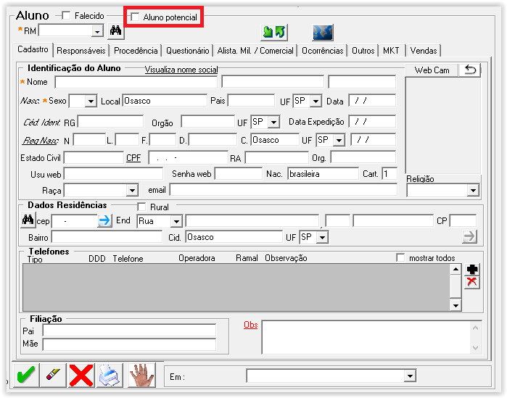Open the RM dropdown

click(x=96, y=31)
